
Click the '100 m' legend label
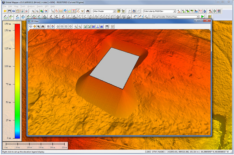click(8, 66)
